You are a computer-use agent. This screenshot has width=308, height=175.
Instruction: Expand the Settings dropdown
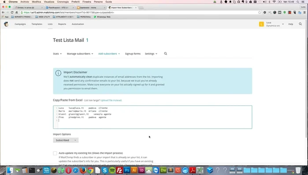[x=151, y=54]
